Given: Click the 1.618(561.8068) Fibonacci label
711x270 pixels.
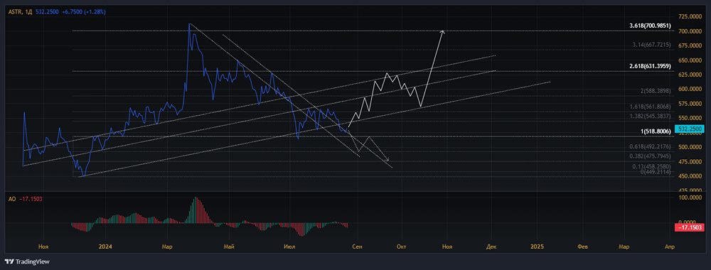Looking at the screenshot, I should pos(651,107).
